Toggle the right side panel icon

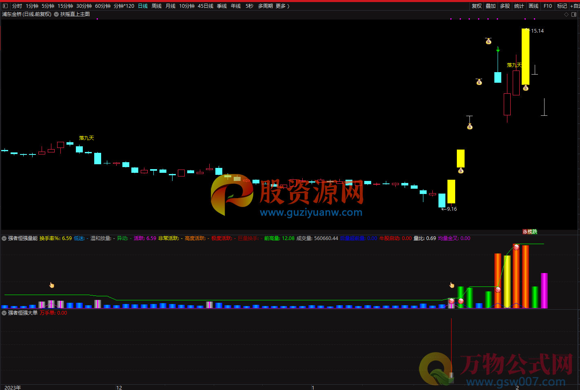(x=574, y=14)
